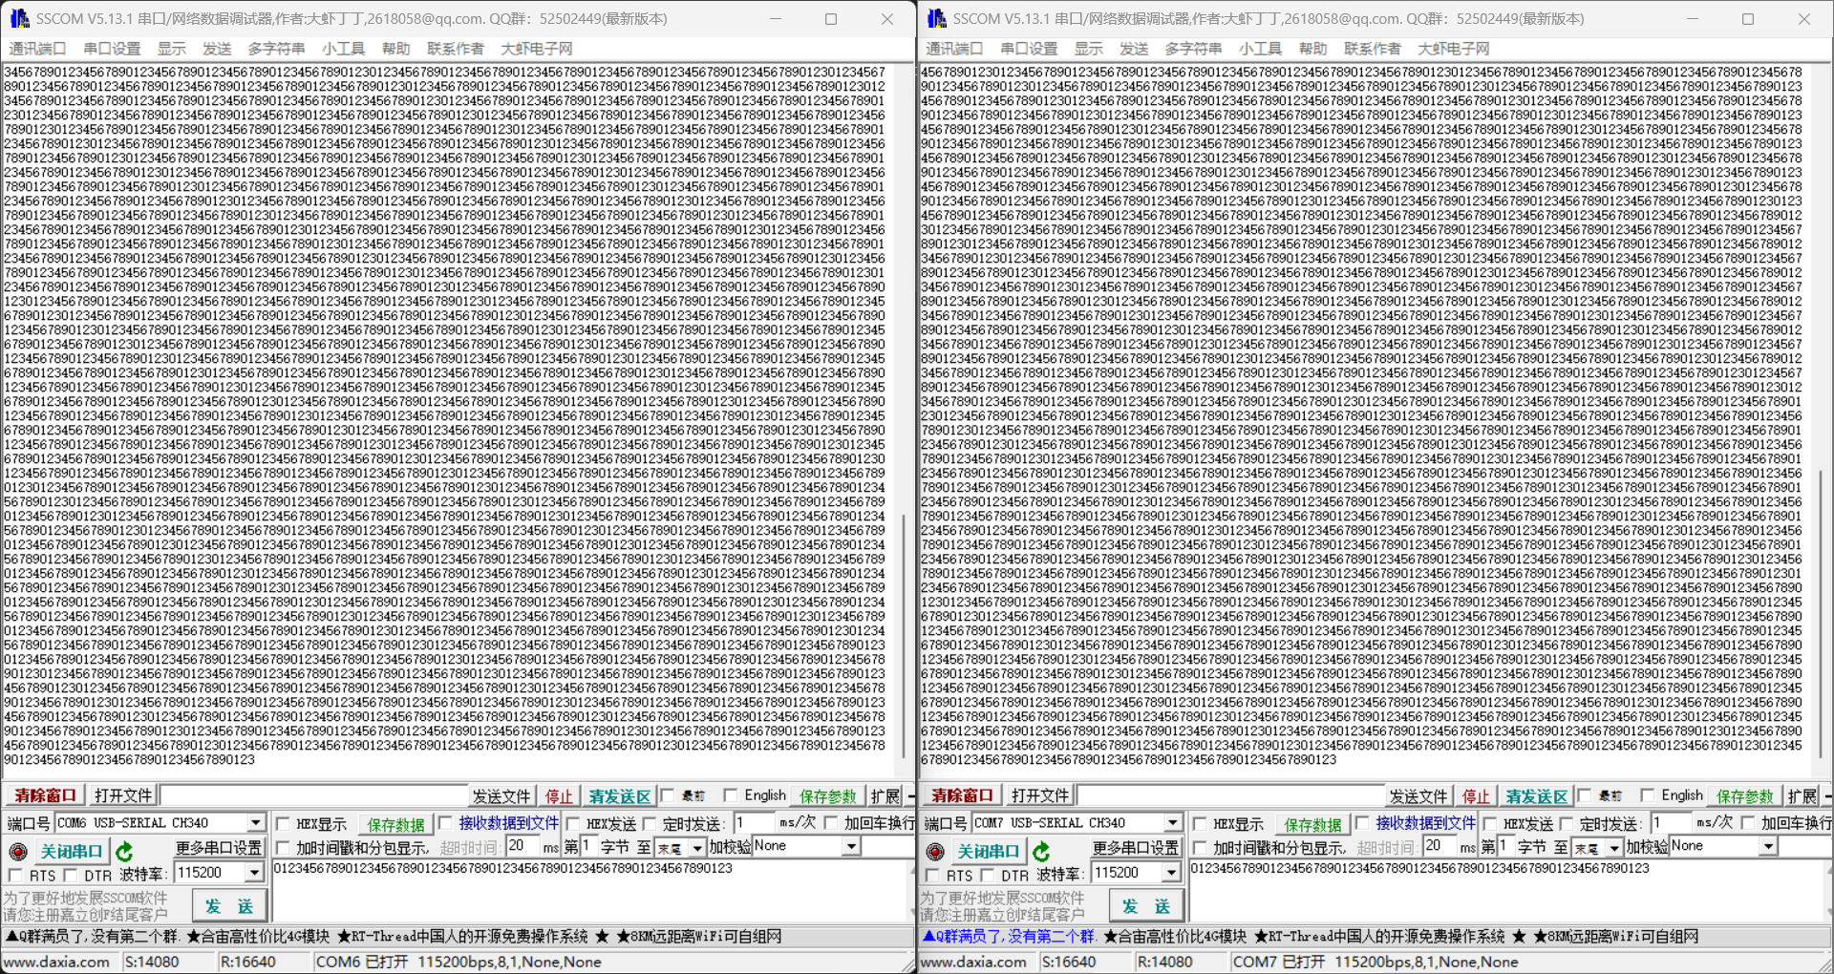Click 关闭串口 button in COM7 window
Viewport: 1834px width, 974px height.
coord(988,851)
